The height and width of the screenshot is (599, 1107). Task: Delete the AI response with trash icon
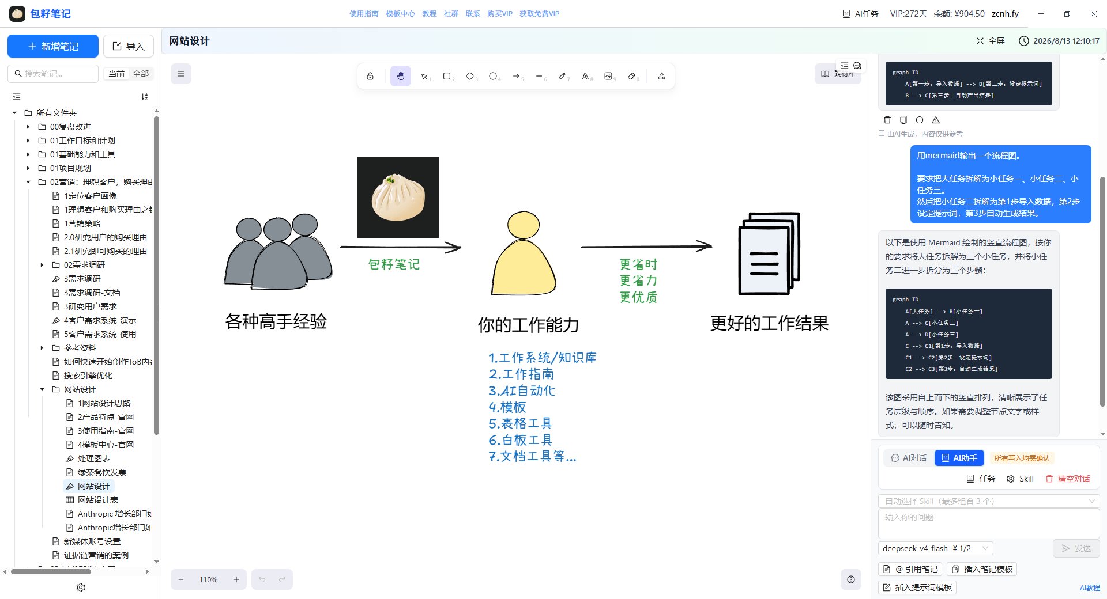[887, 120]
